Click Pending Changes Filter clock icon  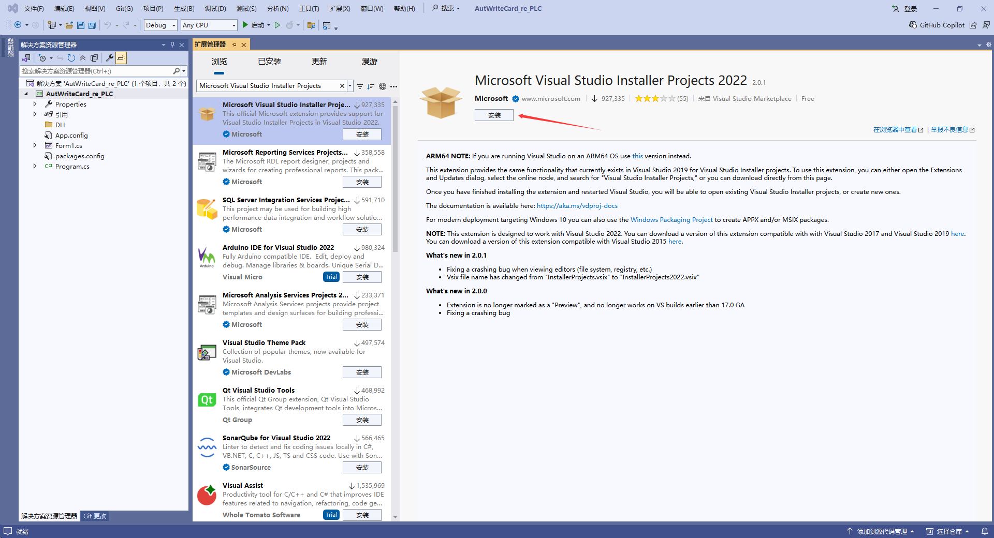pos(42,58)
